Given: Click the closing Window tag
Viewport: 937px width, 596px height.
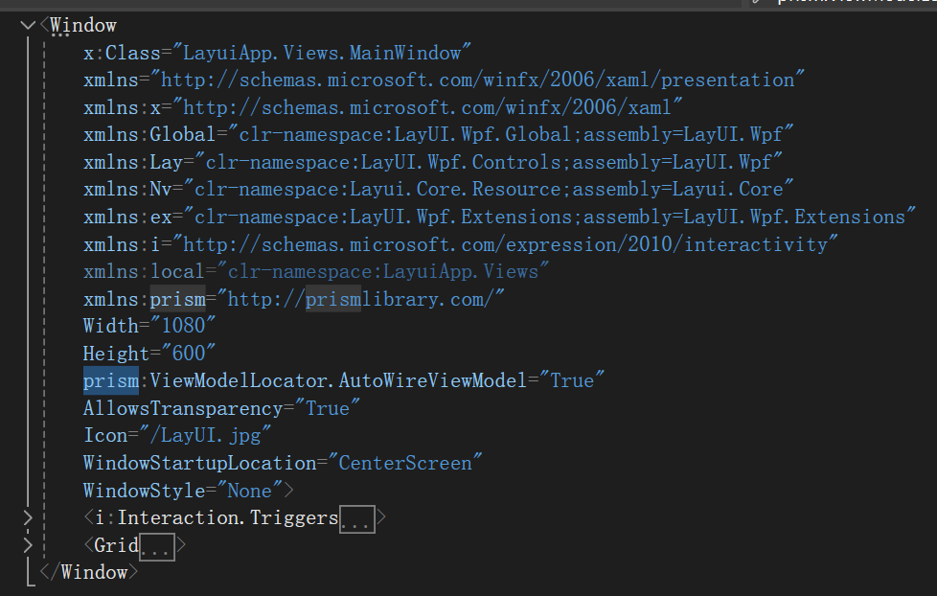Looking at the screenshot, I should (x=93, y=572).
